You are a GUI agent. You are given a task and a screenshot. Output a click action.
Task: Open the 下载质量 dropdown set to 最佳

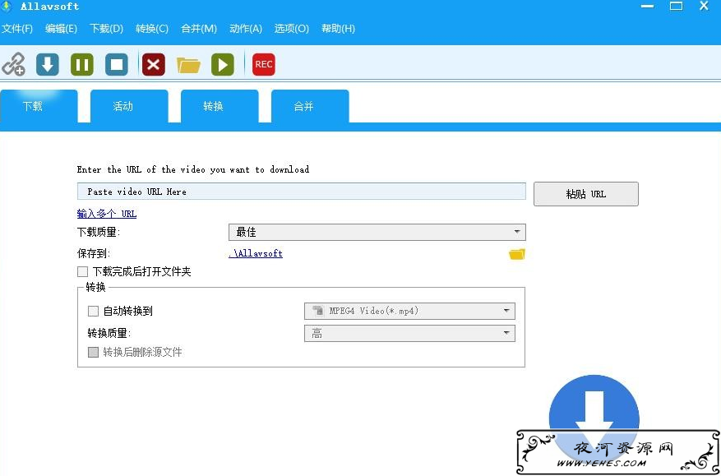(377, 233)
